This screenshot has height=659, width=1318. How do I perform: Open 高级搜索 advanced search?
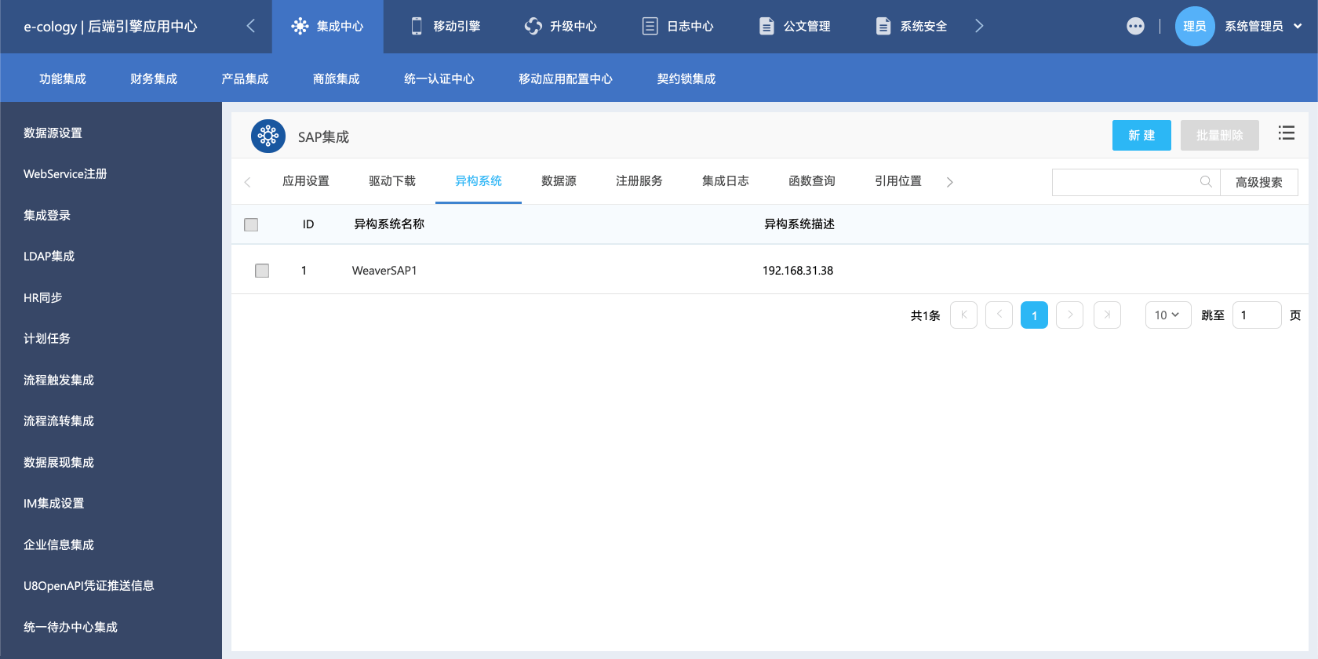[x=1259, y=182]
